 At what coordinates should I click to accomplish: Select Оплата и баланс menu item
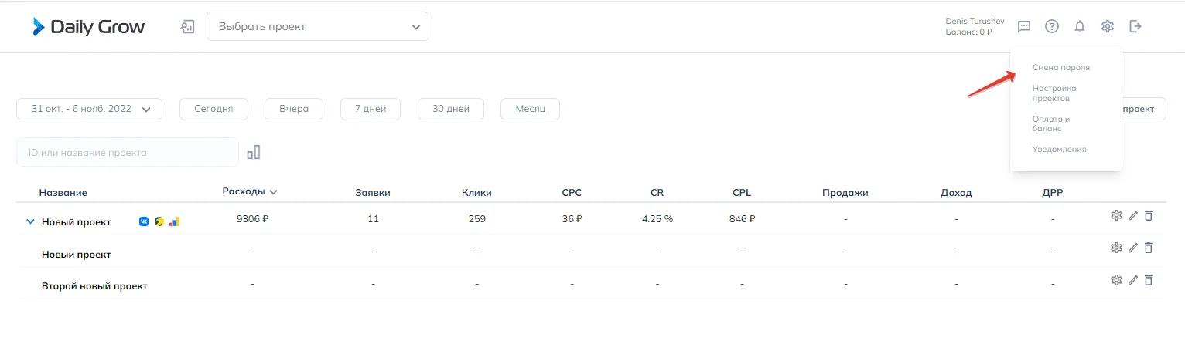(1050, 123)
